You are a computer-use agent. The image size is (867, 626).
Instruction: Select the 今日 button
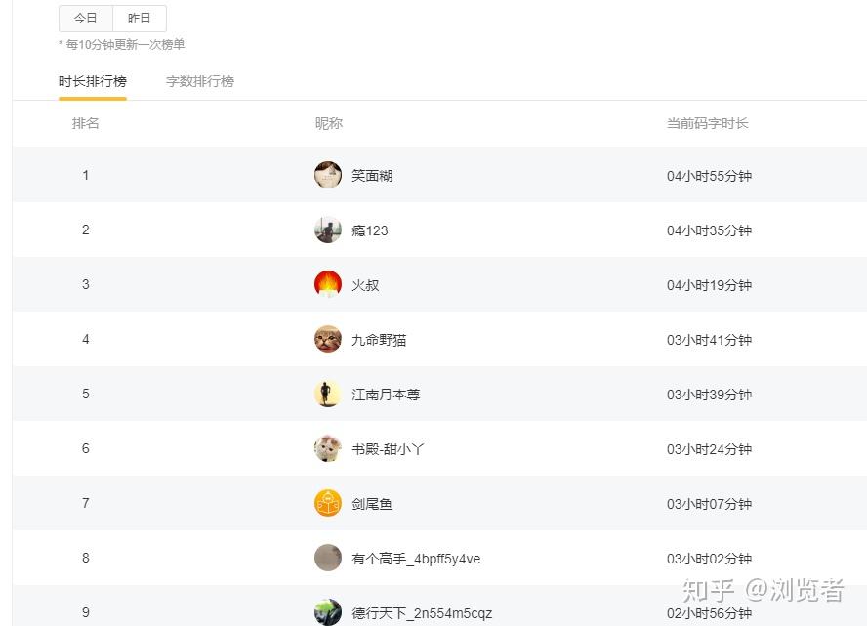coord(86,19)
